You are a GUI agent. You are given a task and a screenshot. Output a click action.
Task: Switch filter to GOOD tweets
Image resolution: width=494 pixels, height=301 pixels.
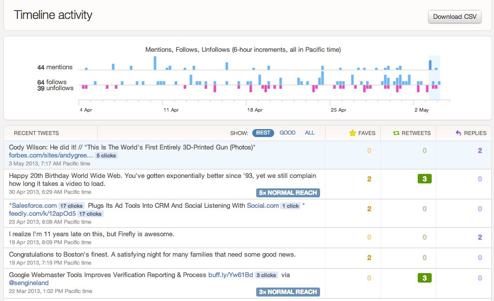pyautogui.click(x=287, y=133)
